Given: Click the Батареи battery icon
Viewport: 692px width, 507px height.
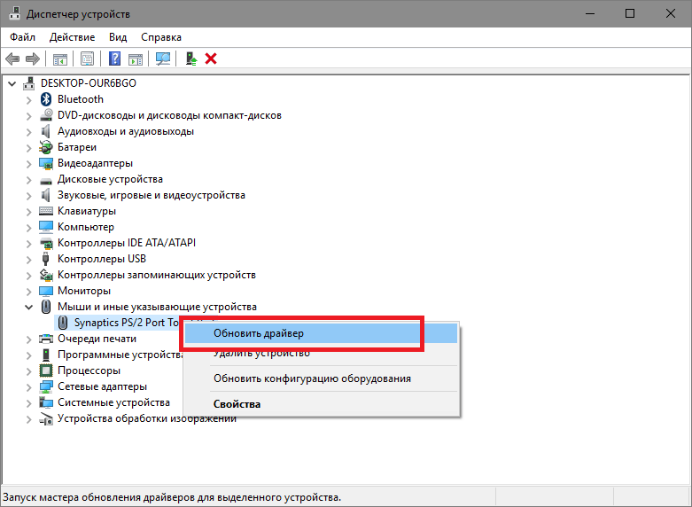Looking at the screenshot, I should click(x=46, y=147).
